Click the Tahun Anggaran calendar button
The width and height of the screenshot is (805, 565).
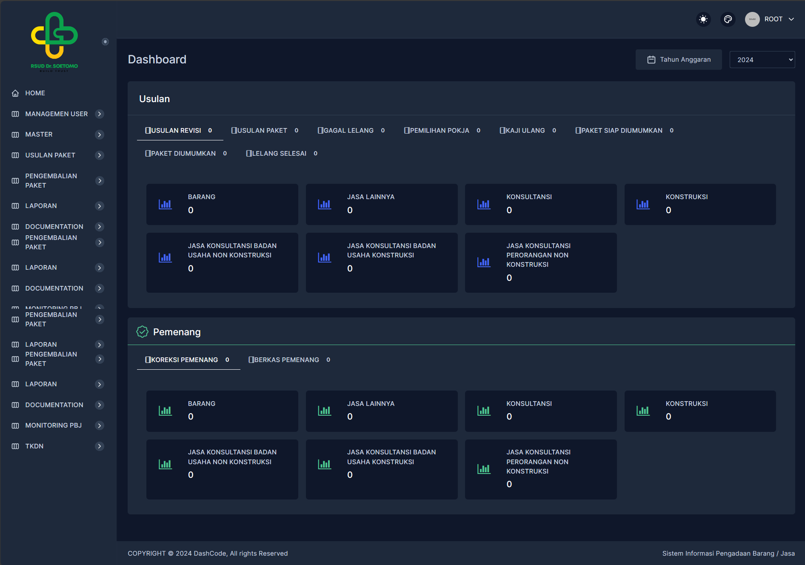coord(678,60)
